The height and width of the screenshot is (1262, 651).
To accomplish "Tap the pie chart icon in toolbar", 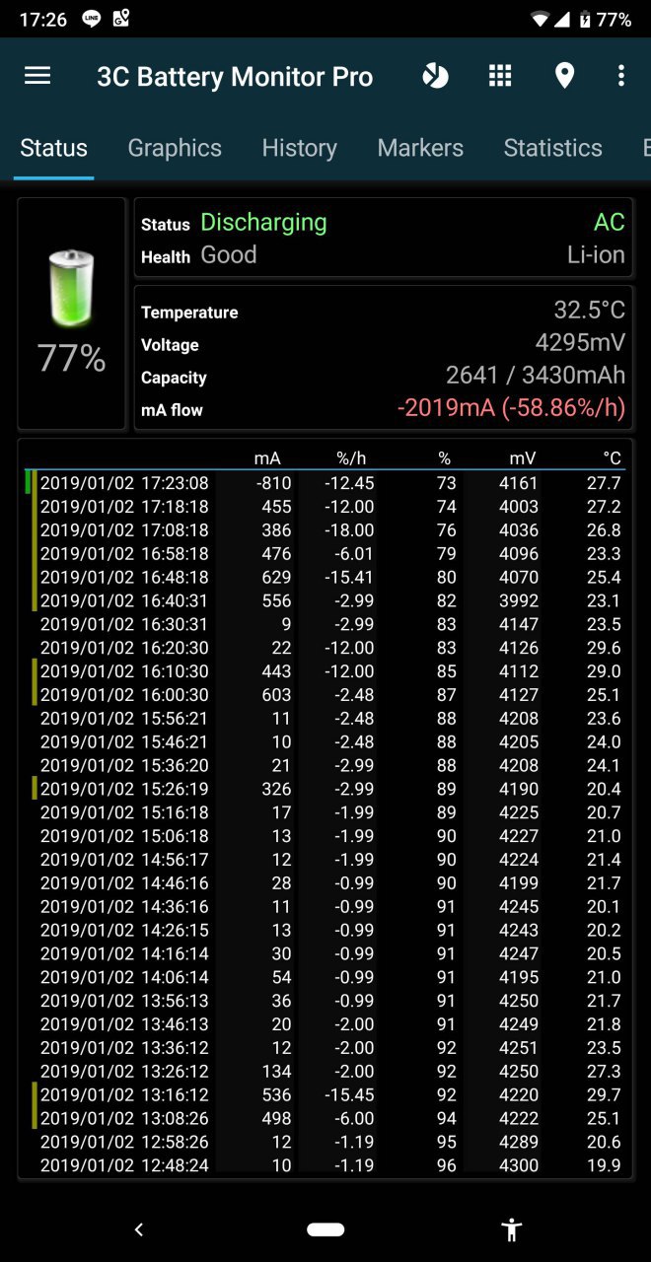I will 435,76.
